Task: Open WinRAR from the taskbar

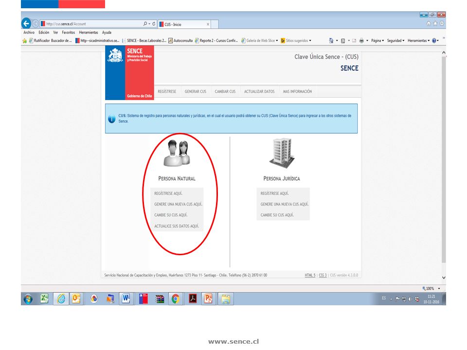Action: click(x=160, y=299)
